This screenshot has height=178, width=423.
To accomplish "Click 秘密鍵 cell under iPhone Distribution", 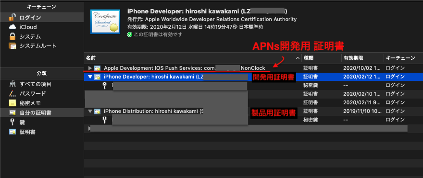I will (311, 120).
